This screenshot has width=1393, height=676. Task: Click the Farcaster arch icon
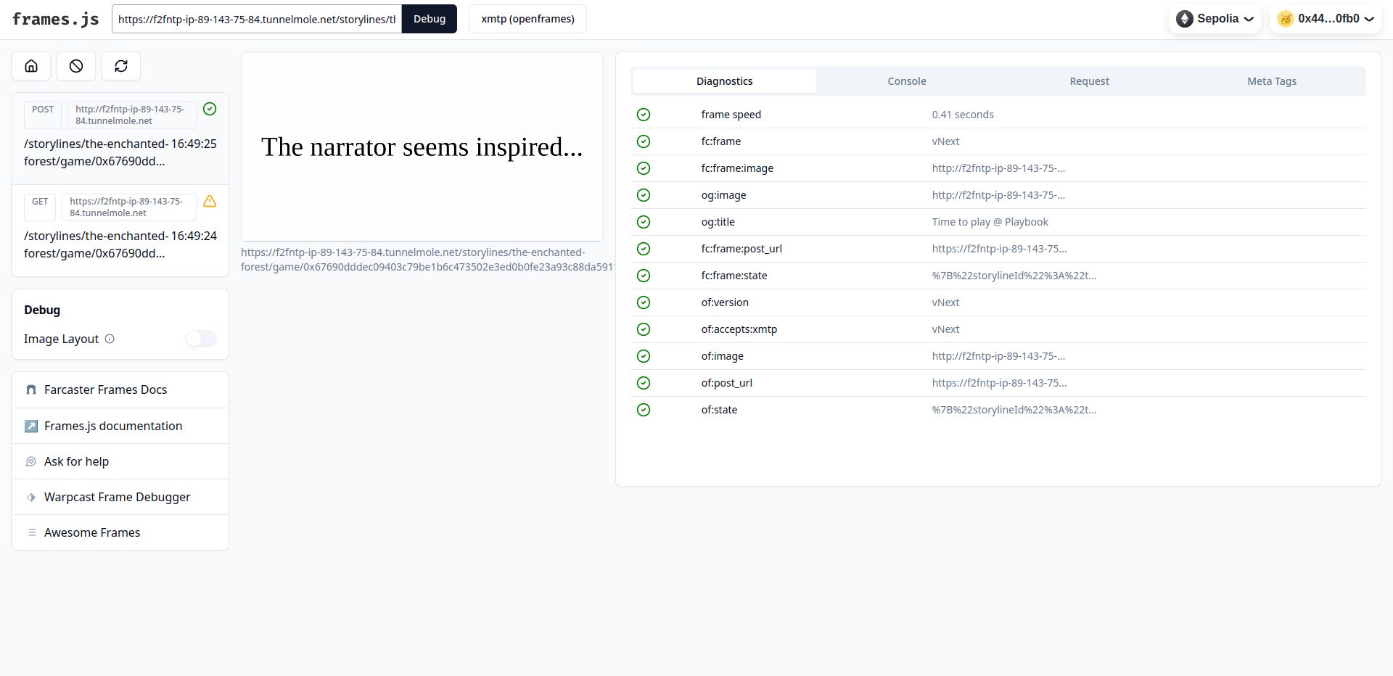[x=31, y=389]
